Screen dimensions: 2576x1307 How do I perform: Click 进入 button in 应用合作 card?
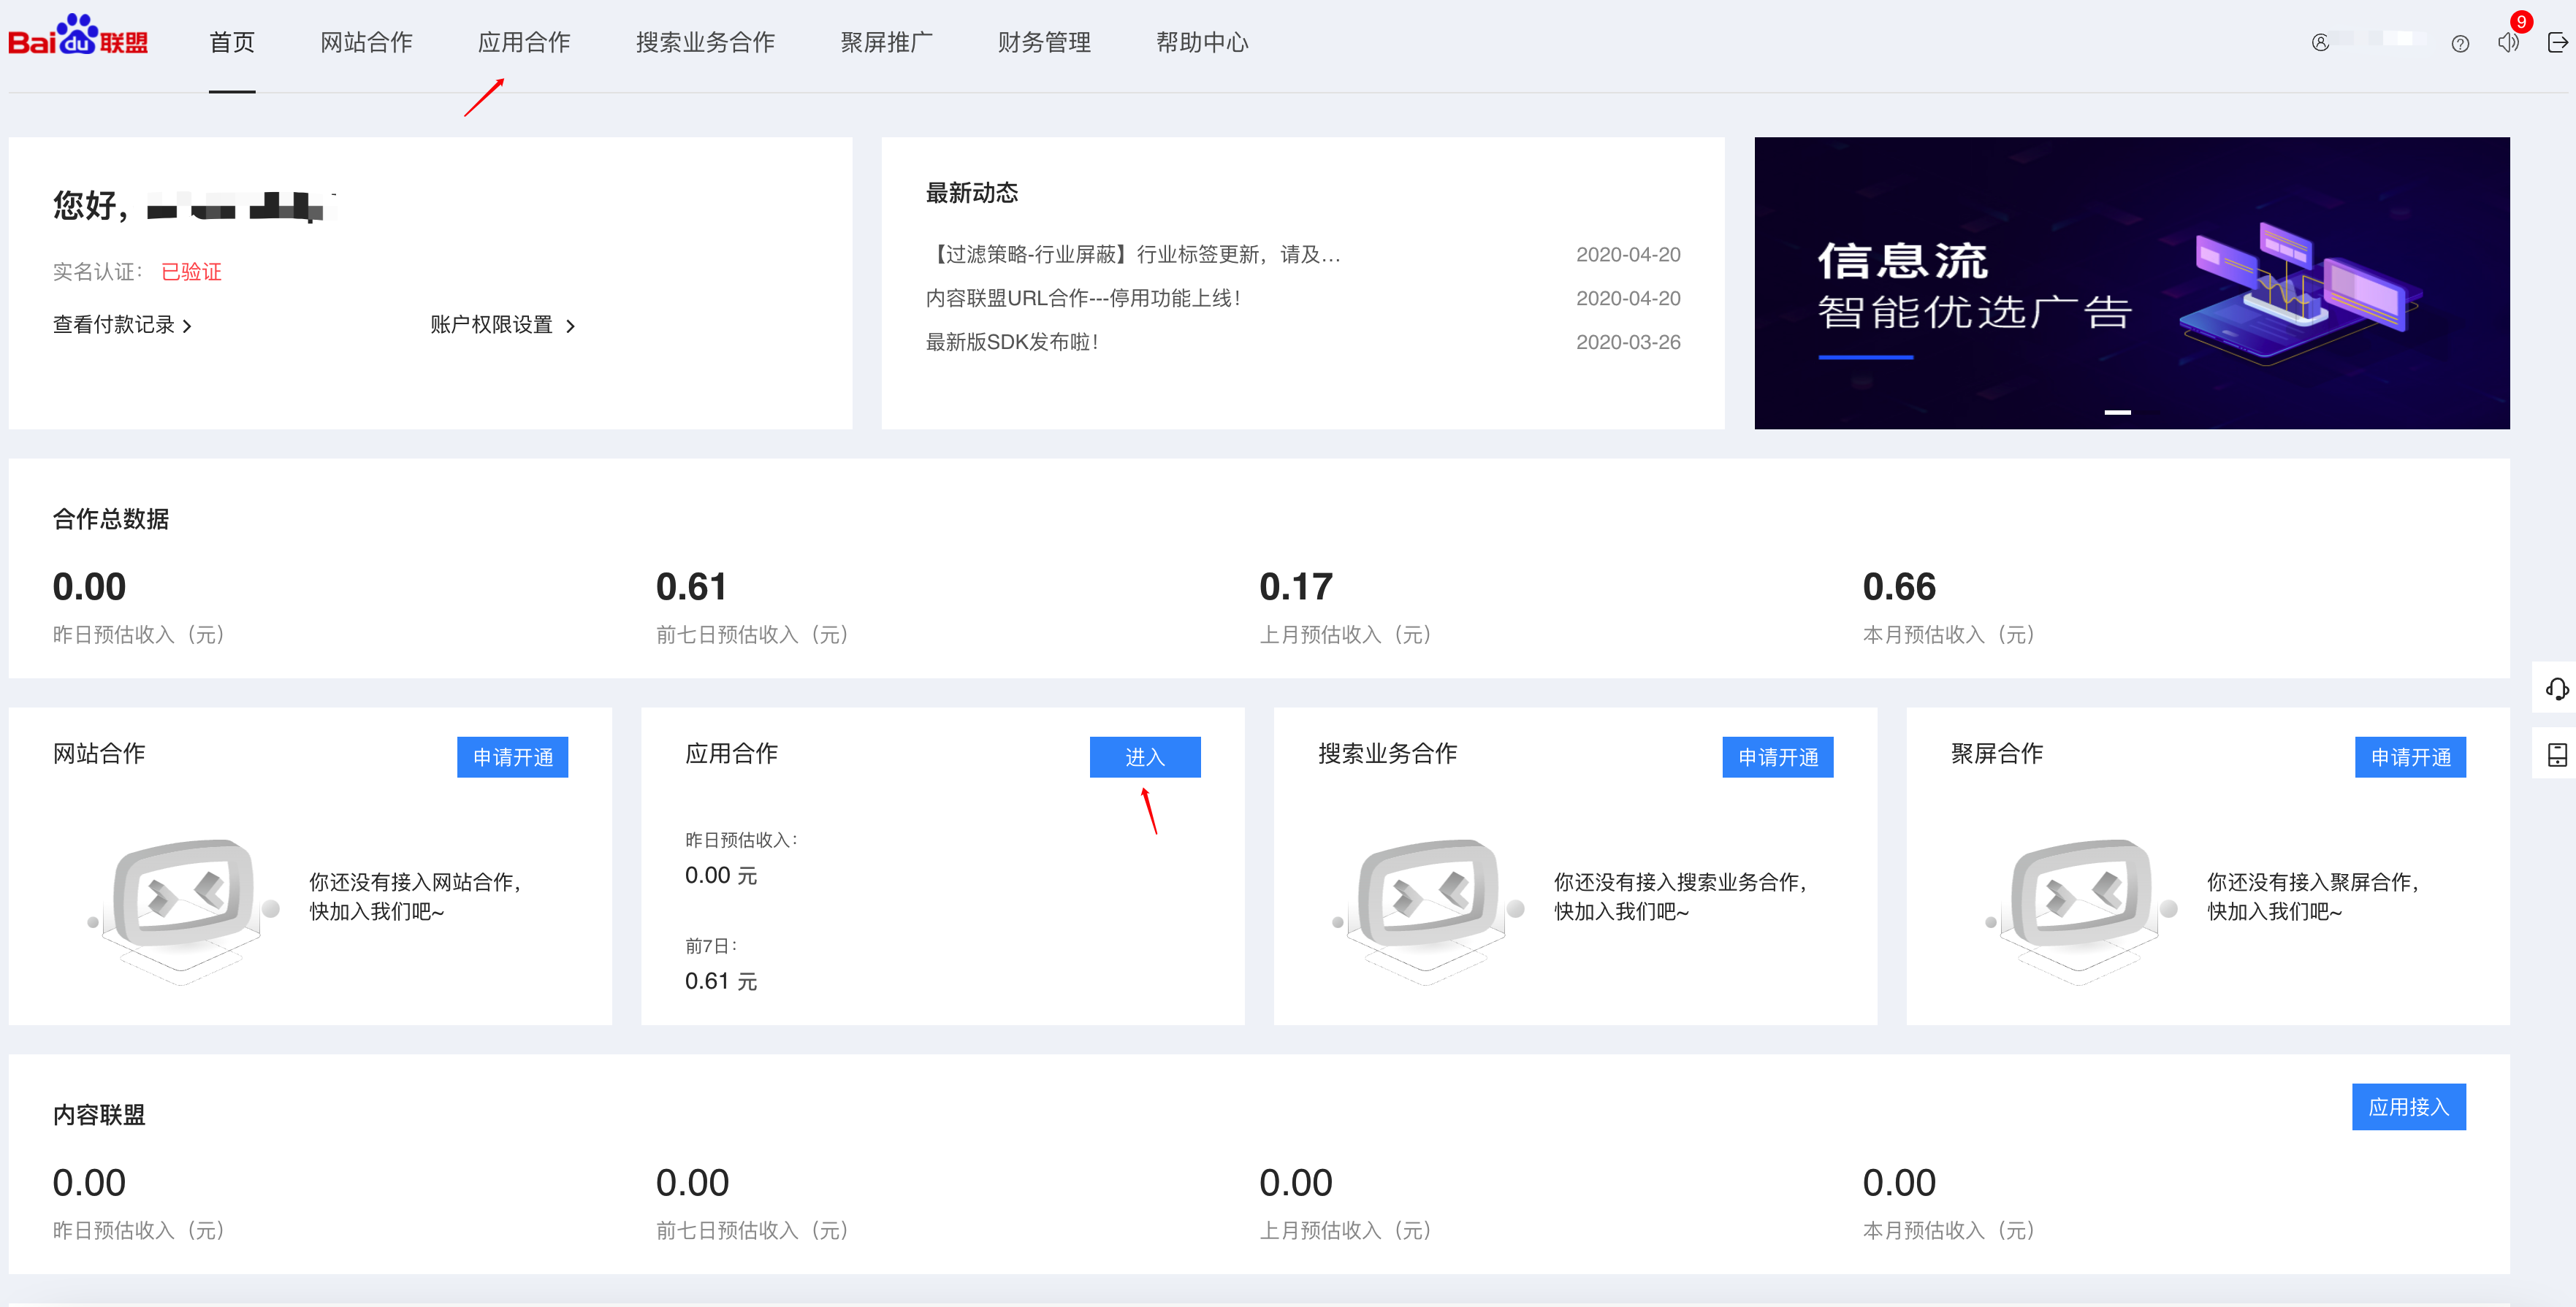point(1145,757)
